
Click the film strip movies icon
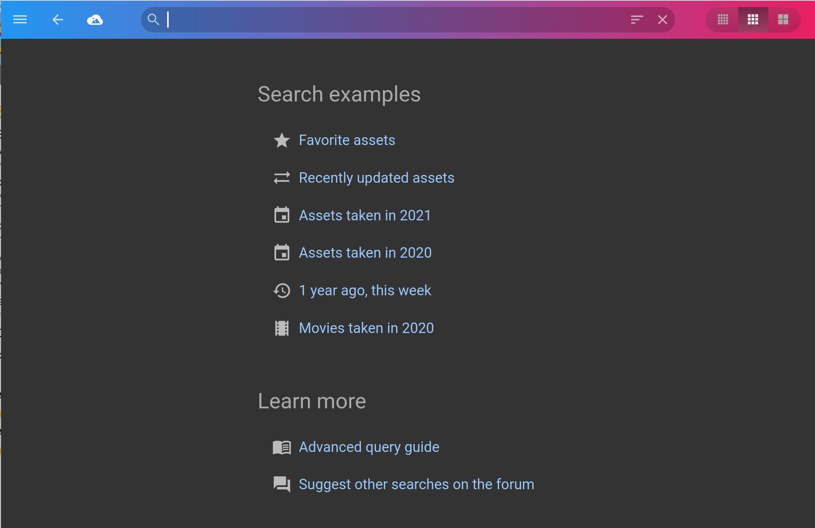coord(282,328)
